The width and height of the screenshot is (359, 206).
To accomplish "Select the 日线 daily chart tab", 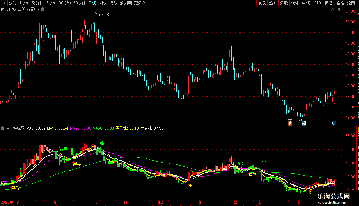I will point(92,3).
